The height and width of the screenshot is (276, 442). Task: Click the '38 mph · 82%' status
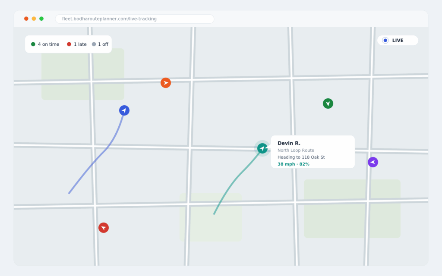coord(294,164)
